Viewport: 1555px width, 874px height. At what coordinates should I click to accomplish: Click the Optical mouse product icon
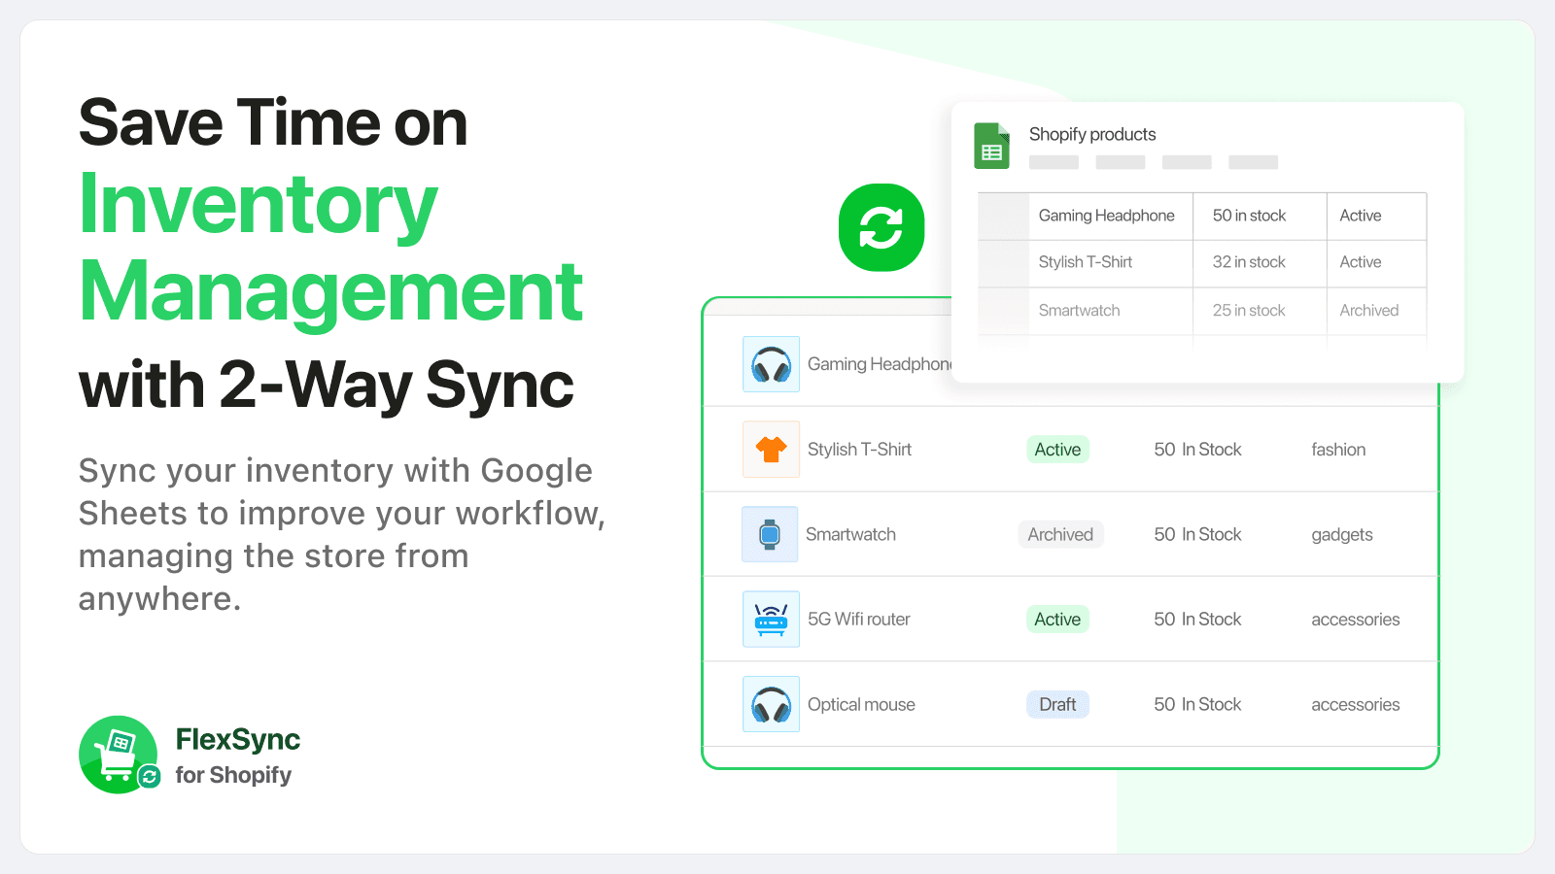coord(771,704)
